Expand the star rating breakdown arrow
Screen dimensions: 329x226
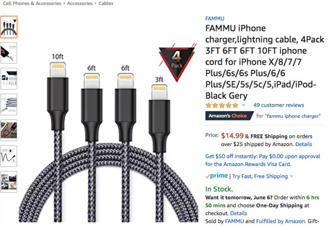click(244, 105)
